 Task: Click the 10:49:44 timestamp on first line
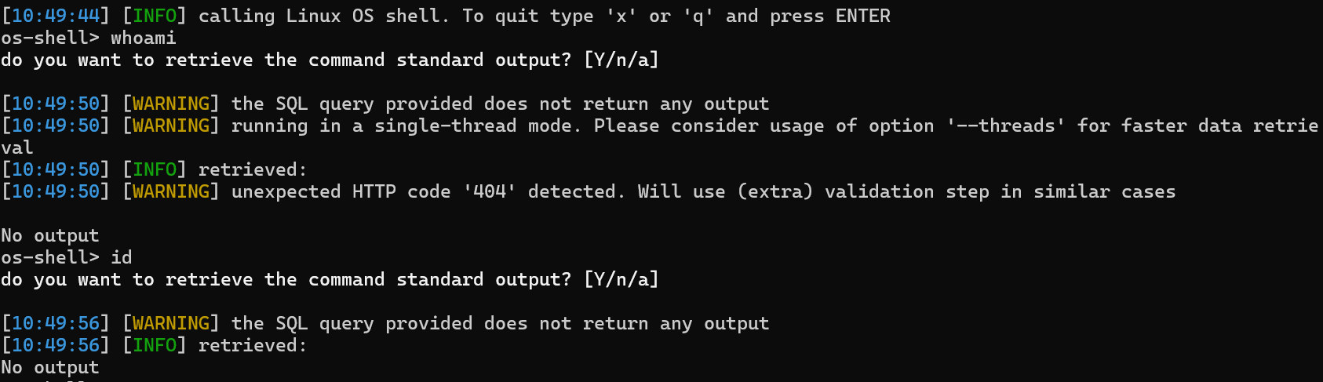[55, 16]
